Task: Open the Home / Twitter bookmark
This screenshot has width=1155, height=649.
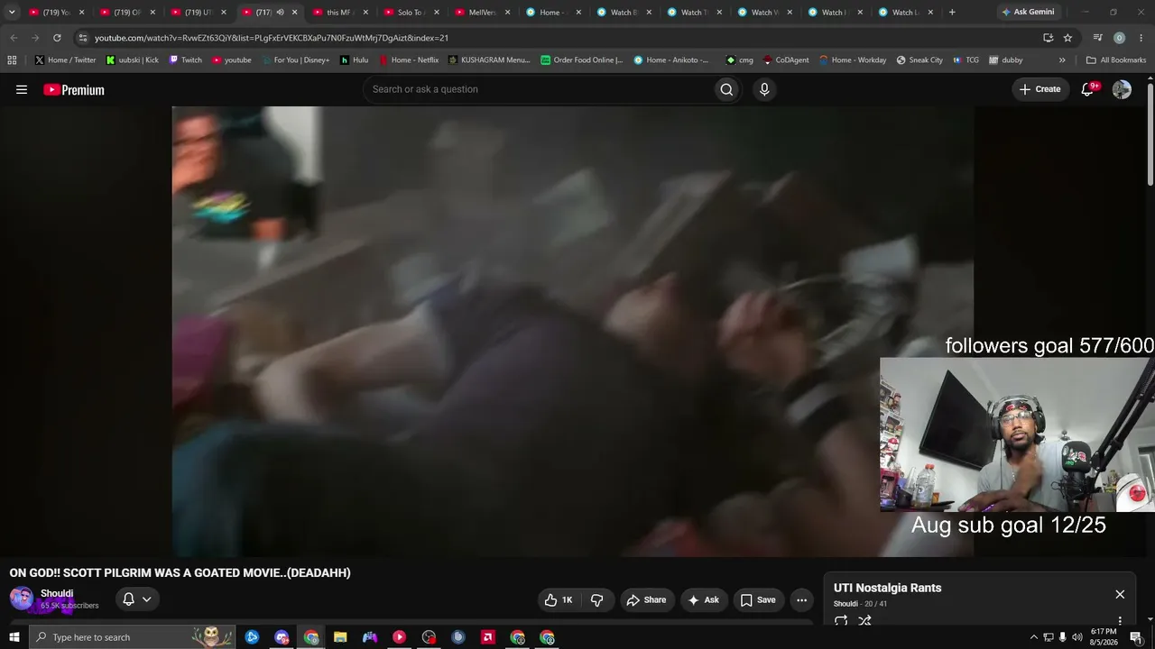Action: coord(65,60)
